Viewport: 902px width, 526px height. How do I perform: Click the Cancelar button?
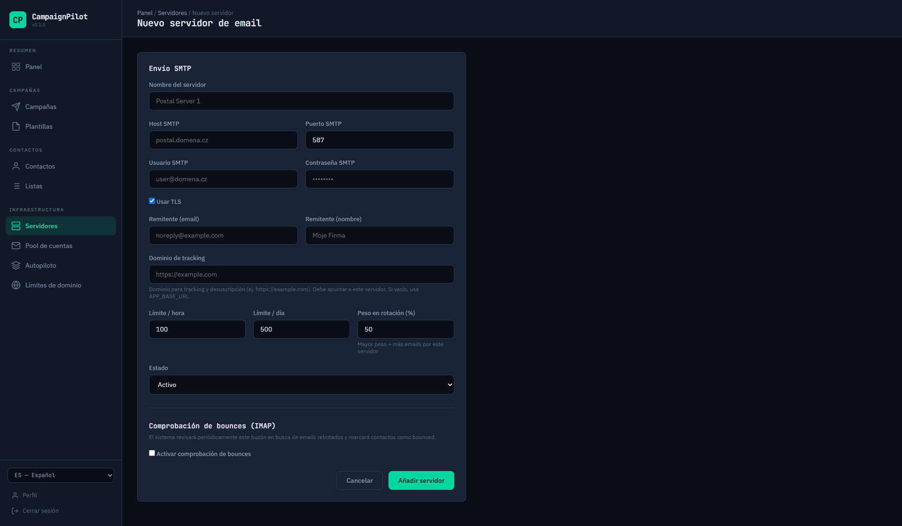click(359, 480)
